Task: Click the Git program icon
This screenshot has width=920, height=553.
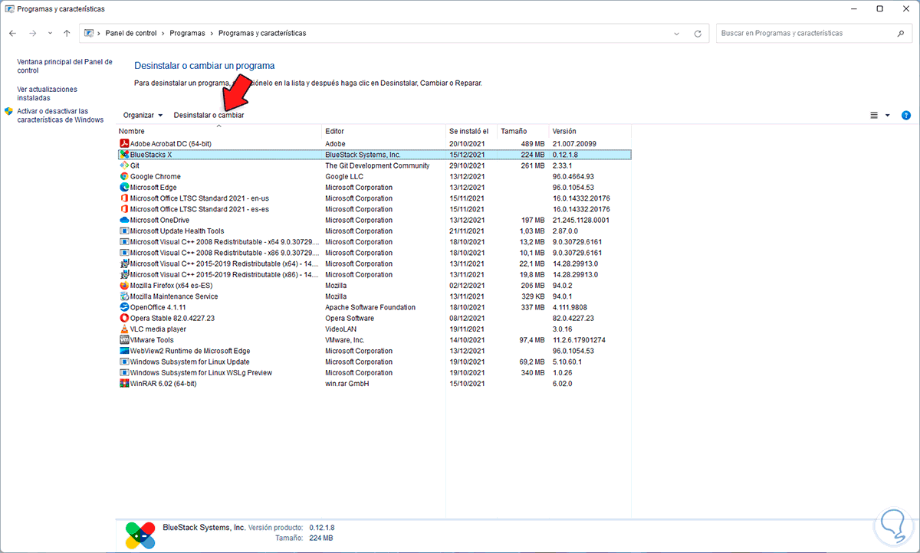Action: point(124,165)
